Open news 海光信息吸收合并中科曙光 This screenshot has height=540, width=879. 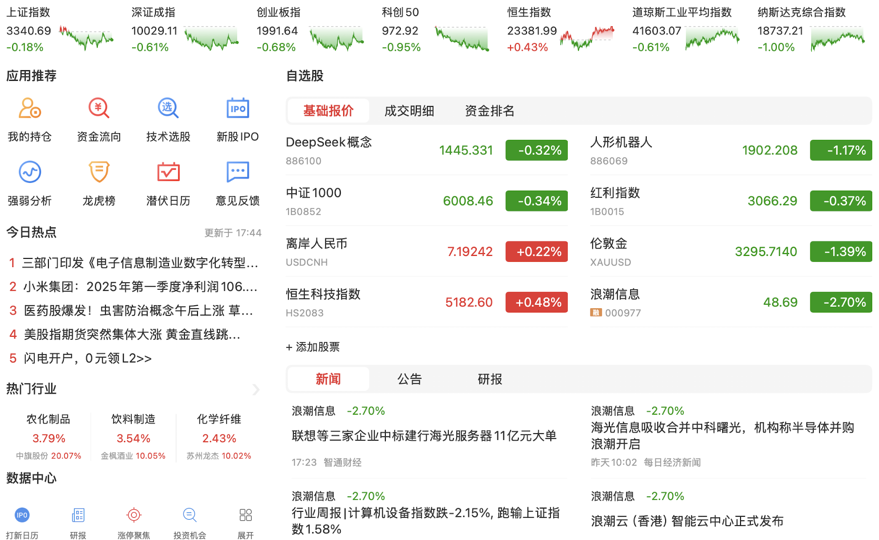(x=723, y=435)
